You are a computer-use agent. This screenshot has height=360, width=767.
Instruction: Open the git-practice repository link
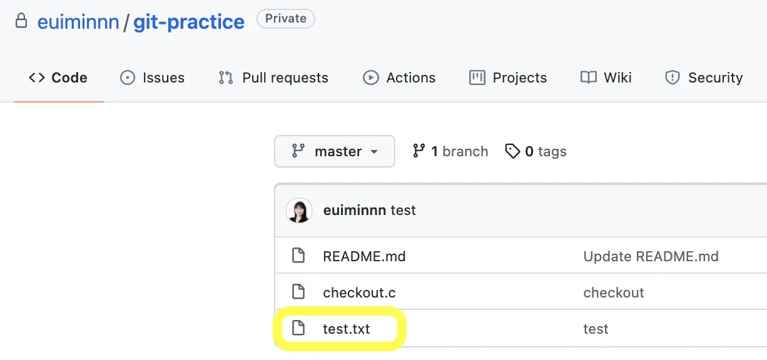(x=189, y=22)
